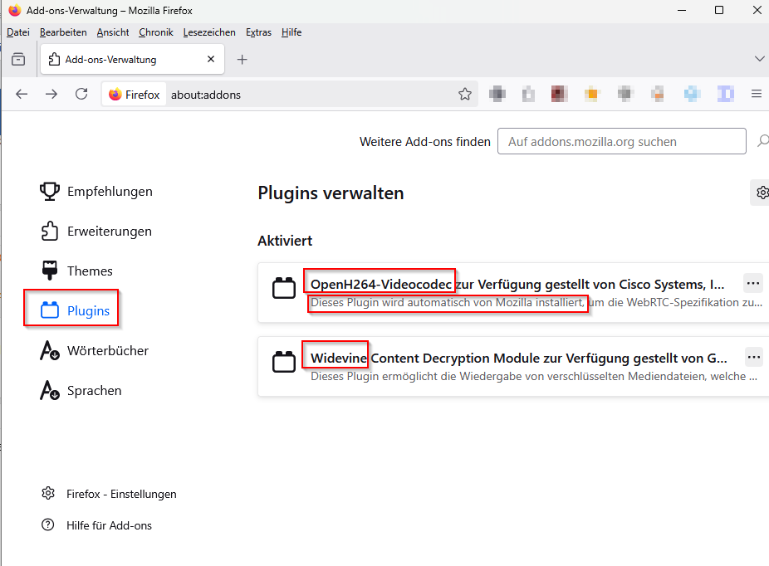The image size is (769, 566).
Task: Click the purple extension icon in toolbar
Action: 725,94
